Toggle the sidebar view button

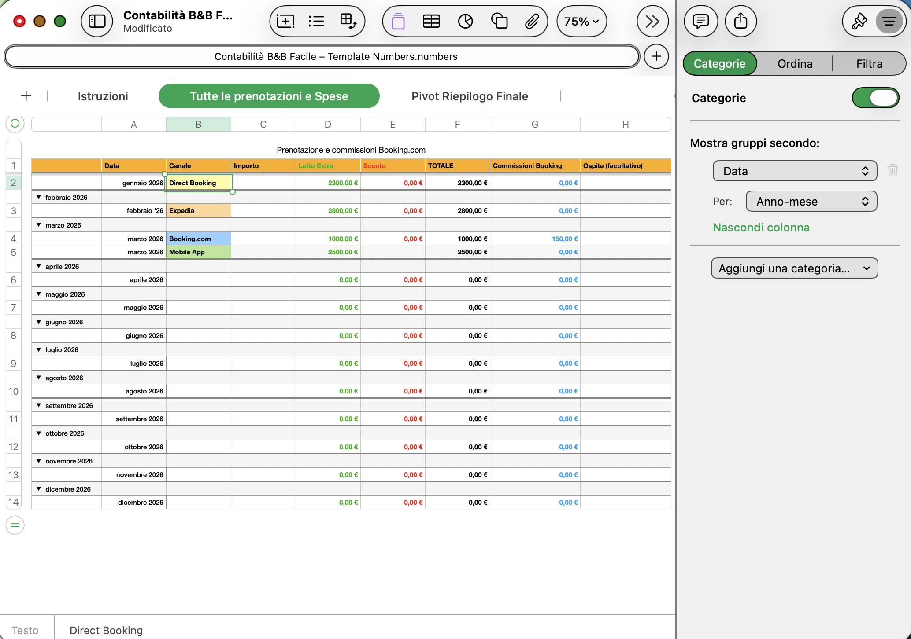(97, 21)
